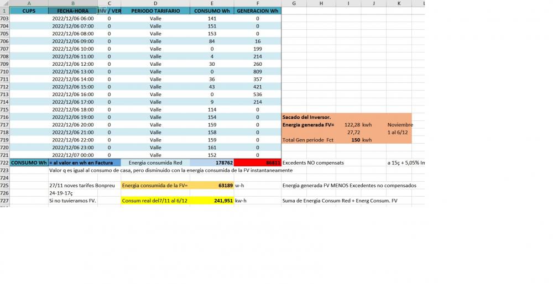Click 'Excedents NO compensats' text
The image size is (553, 284).
point(313,163)
